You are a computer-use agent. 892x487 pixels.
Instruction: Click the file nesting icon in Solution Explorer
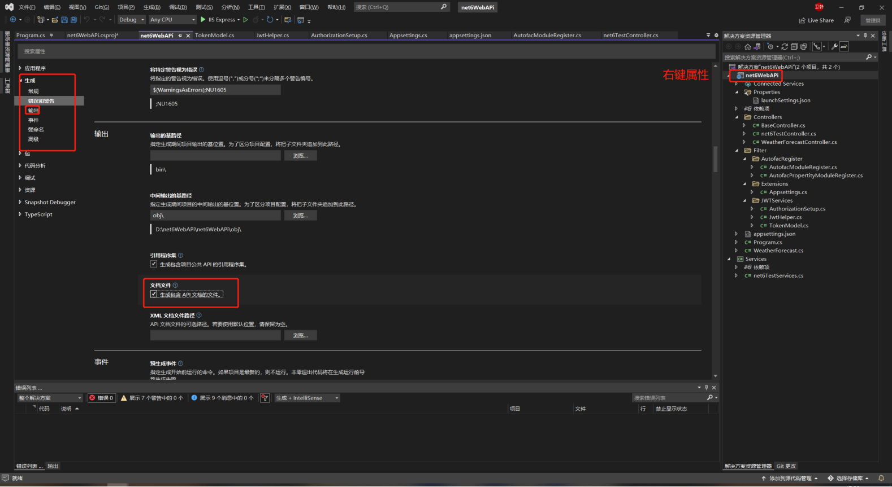pos(816,47)
